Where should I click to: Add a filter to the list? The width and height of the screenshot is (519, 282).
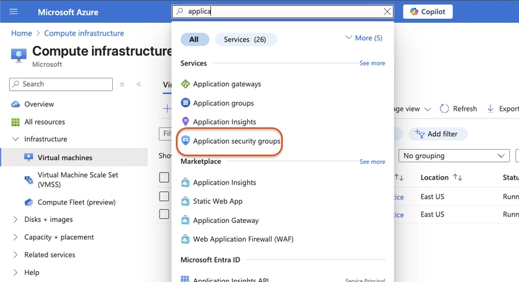coord(438,134)
